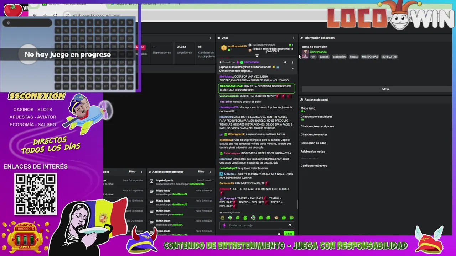This screenshot has height=256, width=456.
Task: Click username RicarDC91 in chat
Action: coord(226,117)
